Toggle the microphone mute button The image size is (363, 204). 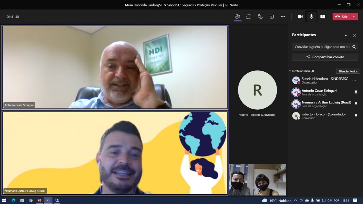[311, 17]
